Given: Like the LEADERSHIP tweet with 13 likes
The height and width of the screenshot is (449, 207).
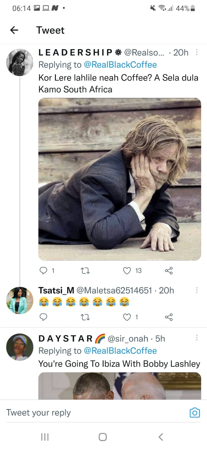Looking at the screenshot, I should coord(127,271).
